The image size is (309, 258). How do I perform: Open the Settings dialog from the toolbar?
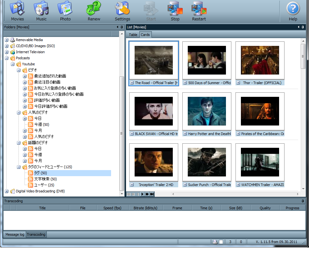(x=123, y=11)
